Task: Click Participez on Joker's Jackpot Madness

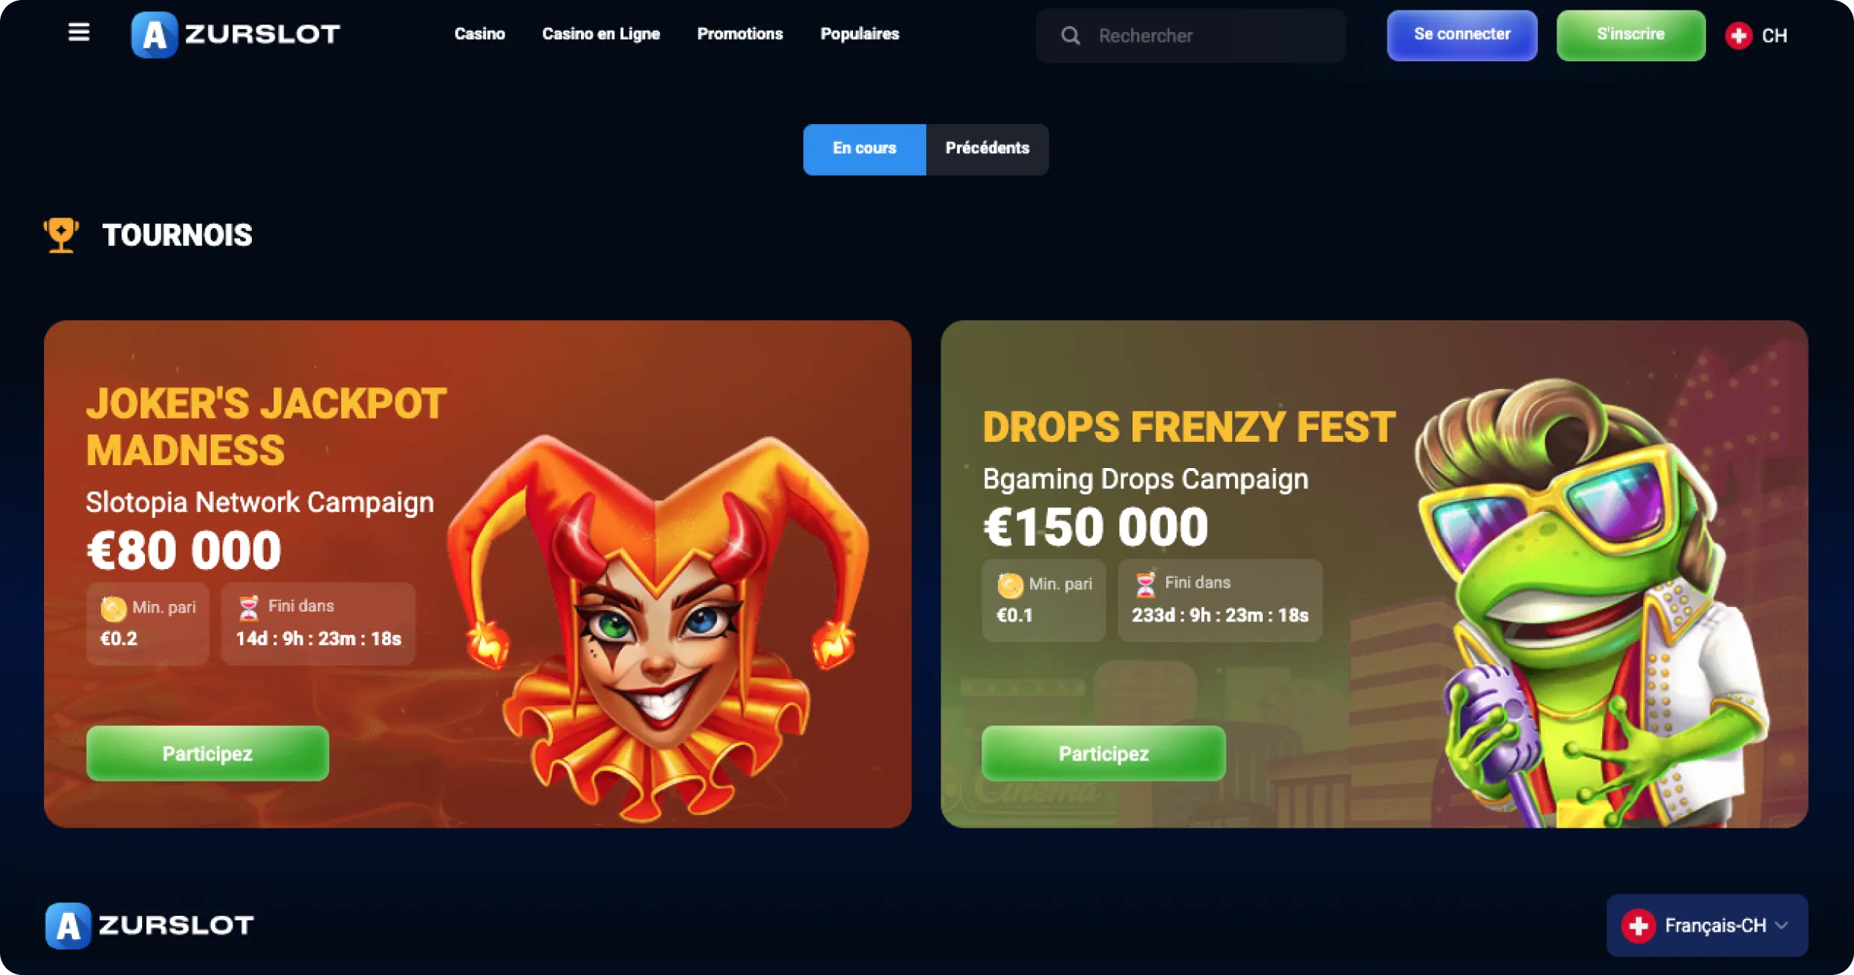Action: pos(208,754)
